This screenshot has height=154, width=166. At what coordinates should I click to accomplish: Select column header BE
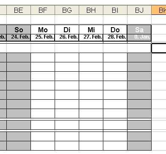click(19, 10)
